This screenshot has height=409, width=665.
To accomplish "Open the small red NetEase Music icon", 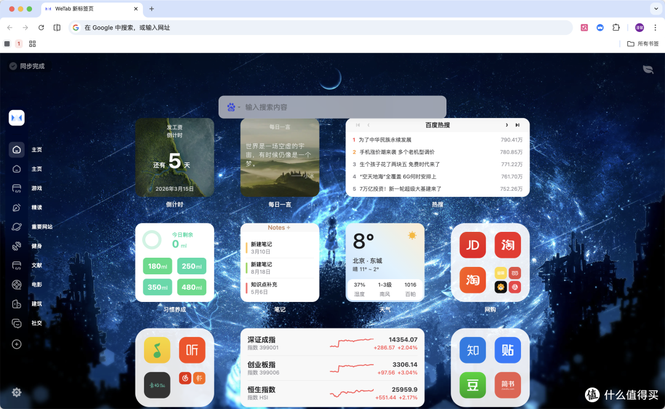I will 185,378.
